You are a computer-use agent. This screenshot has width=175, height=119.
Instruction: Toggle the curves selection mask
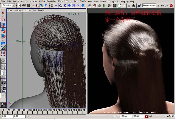point(65,5)
